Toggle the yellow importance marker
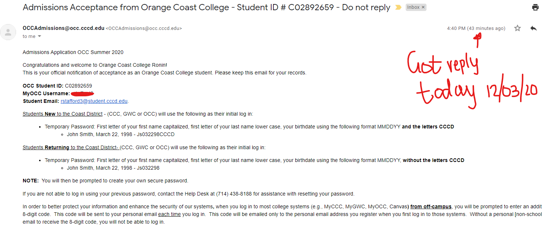Image resolution: width=542 pixels, height=228 pixels. coord(398,8)
